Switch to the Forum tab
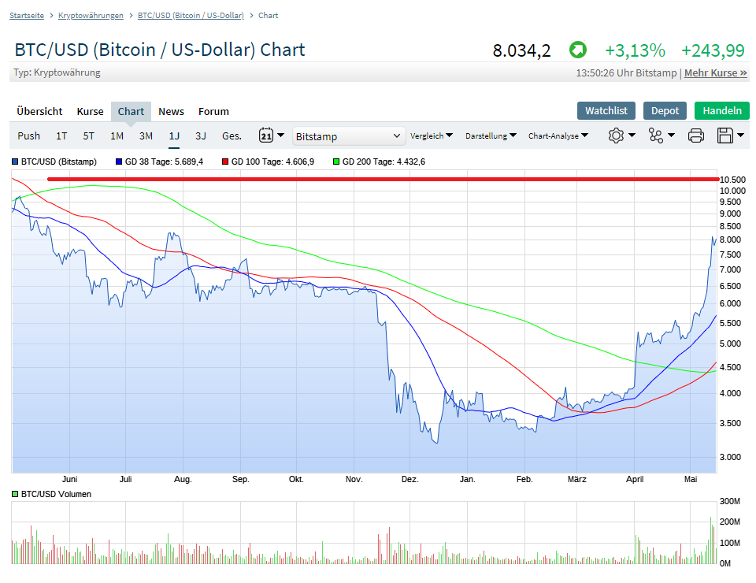This screenshot has width=756, height=583. click(213, 111)
